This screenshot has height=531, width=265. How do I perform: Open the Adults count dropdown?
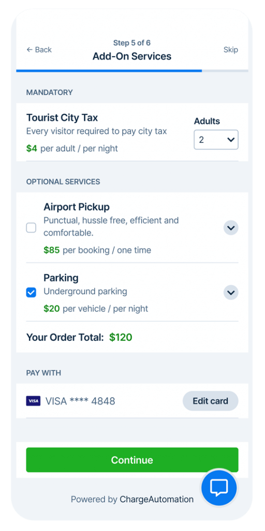216,139
